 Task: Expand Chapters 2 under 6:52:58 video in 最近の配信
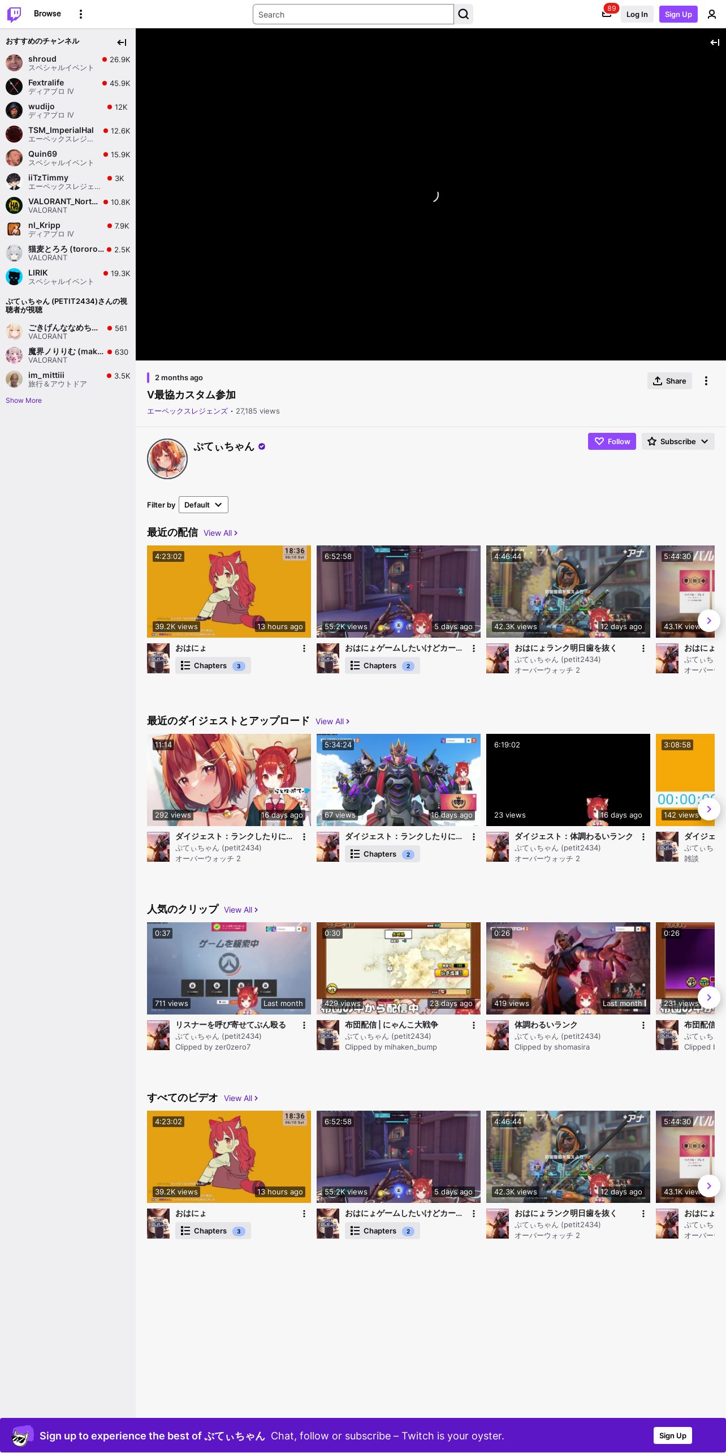coord(382,666)
